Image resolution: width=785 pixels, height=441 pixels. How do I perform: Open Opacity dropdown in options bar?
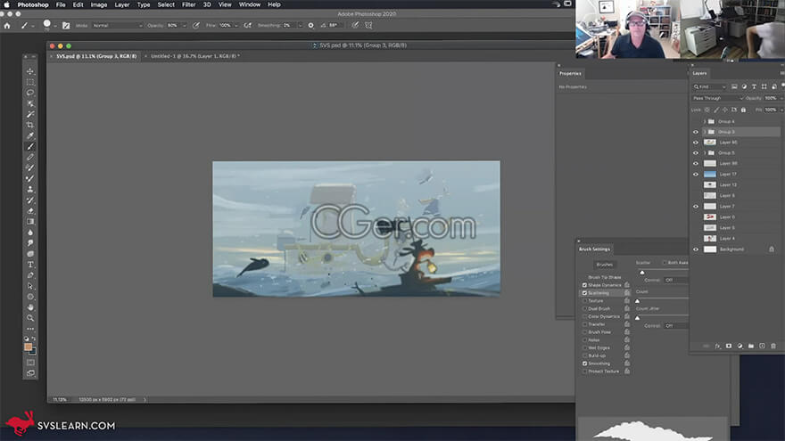tap(185, 26)
